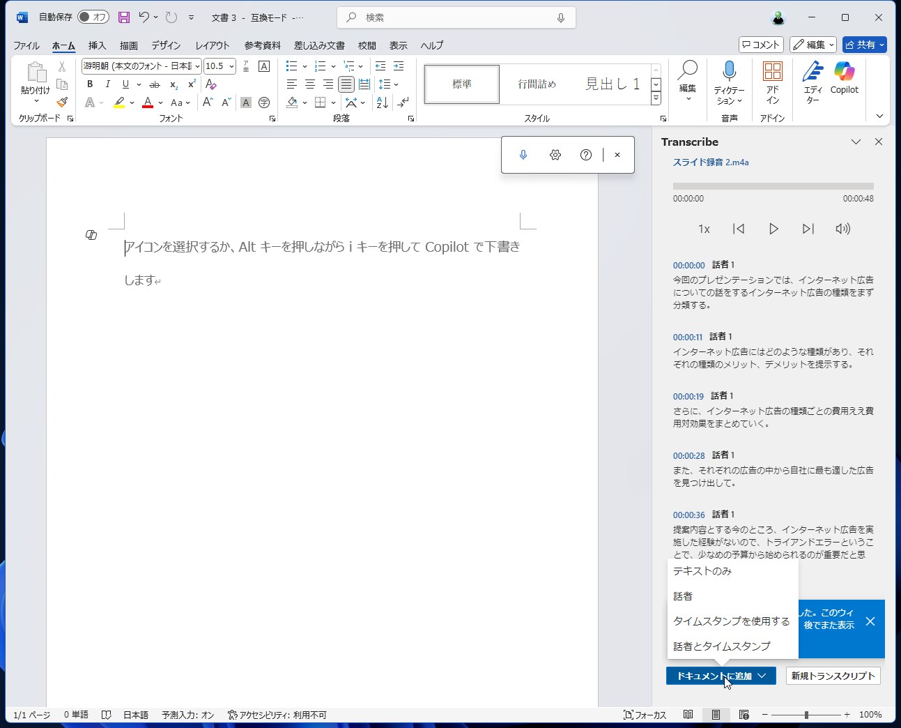
Task: Jump to timestamp 00:00:19
Action: point(688,396)
